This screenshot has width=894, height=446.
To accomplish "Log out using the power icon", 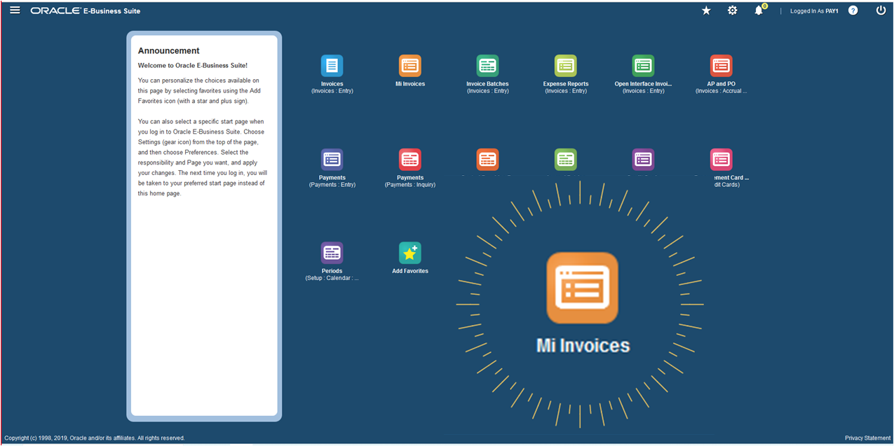I will pyautogui.click(x=881, y=11).
